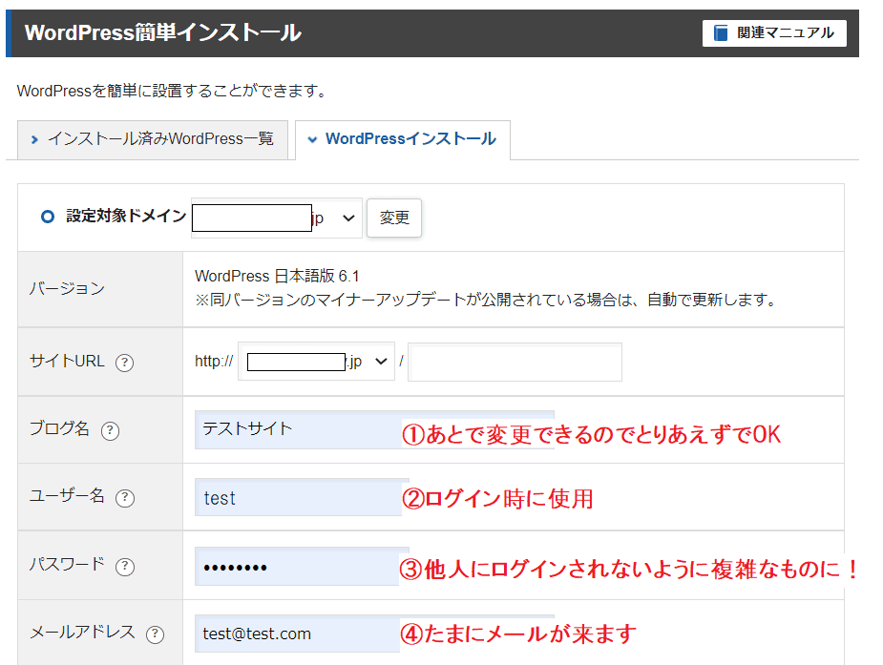This screenshot has width=883, height=665.
Task: Open the 設定対象ドメイン domain dropdown
Action: (276, 218)
